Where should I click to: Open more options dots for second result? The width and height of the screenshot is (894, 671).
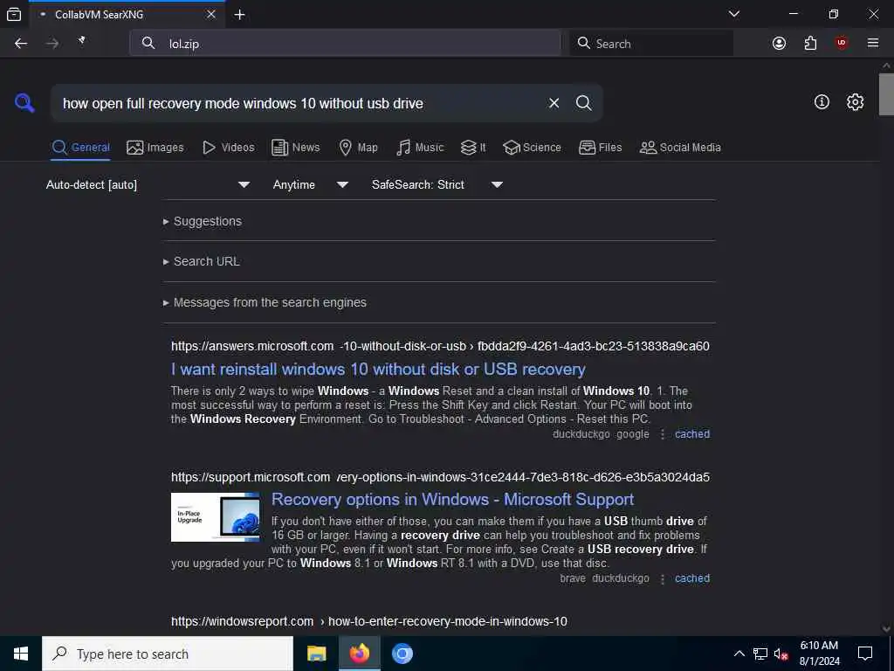click(662, 578)
